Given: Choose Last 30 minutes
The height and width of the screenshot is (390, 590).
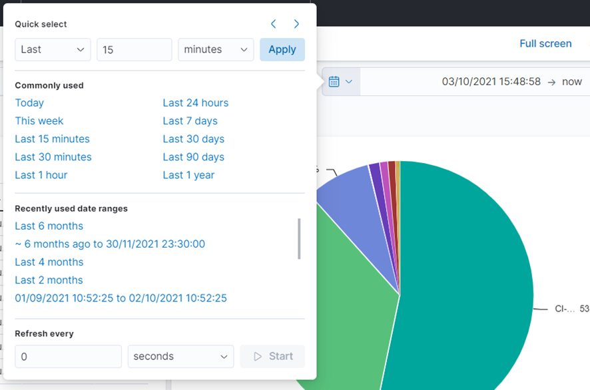Looking at the screenshot, I should [53, 157].
